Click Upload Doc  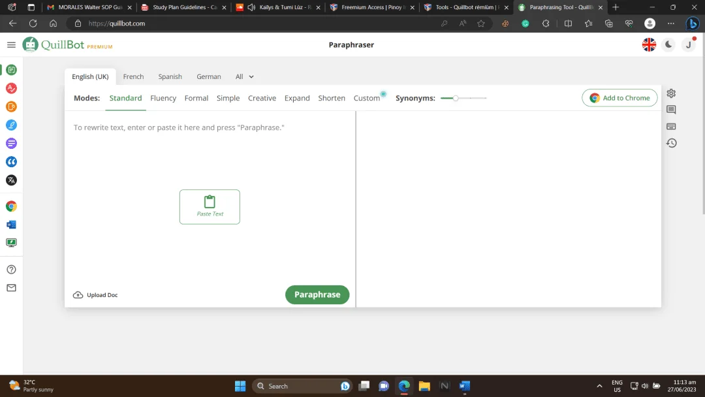95,295
